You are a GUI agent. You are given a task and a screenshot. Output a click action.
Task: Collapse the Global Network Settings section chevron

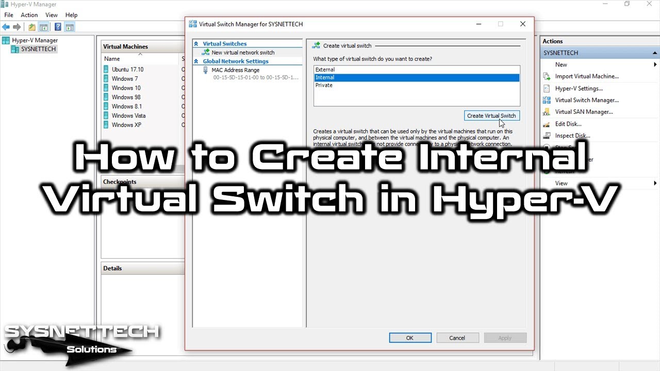[196, 61]
